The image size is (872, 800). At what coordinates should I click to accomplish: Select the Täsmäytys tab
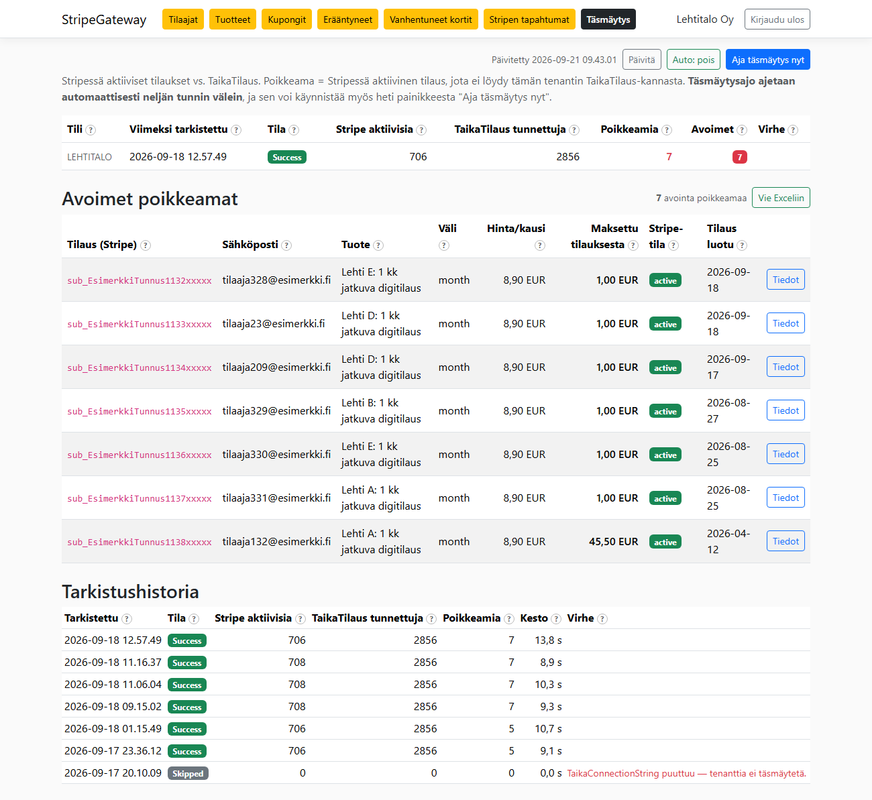click(608, 19)
